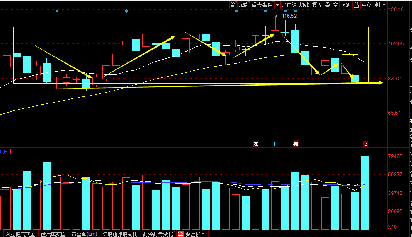Expand the dropdown arrow beside 重大事件
412x237 pixels.
[x=277, y=5]
